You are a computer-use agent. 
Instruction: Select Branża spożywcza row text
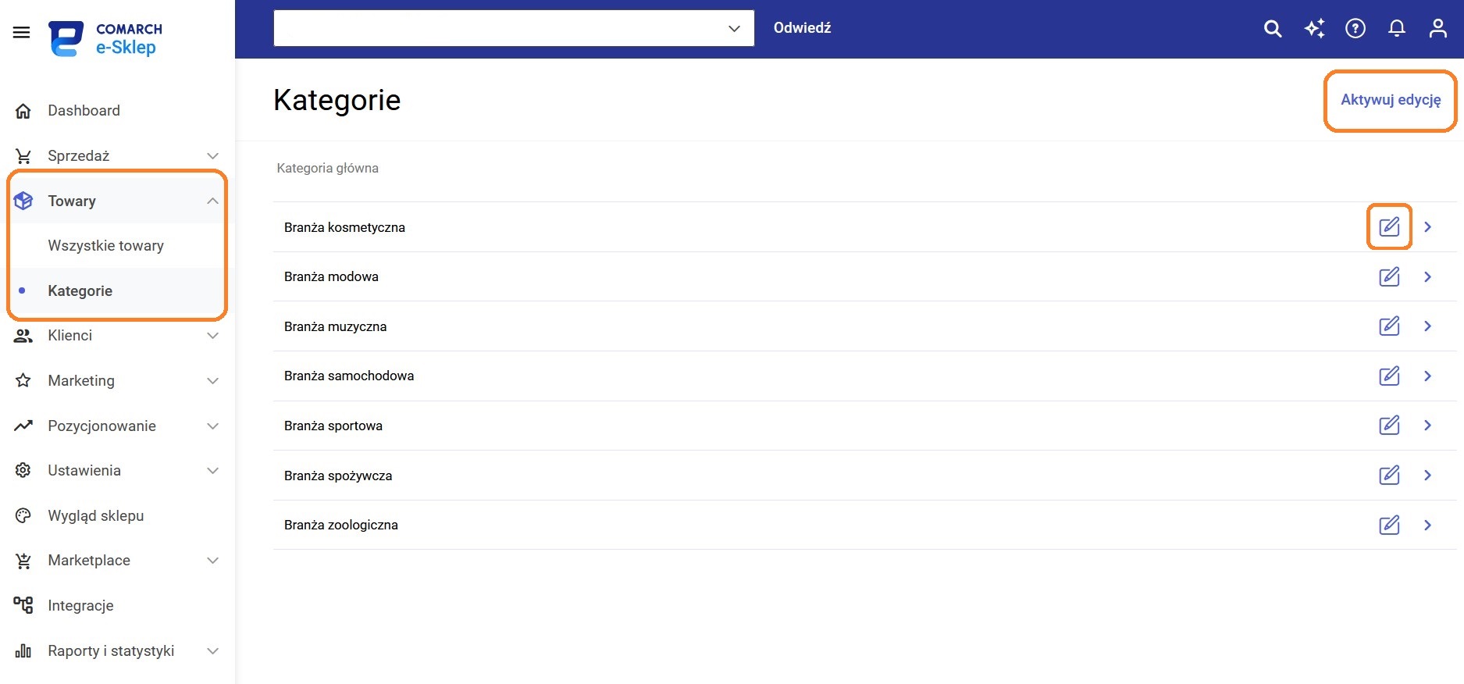tap(338, 476)
